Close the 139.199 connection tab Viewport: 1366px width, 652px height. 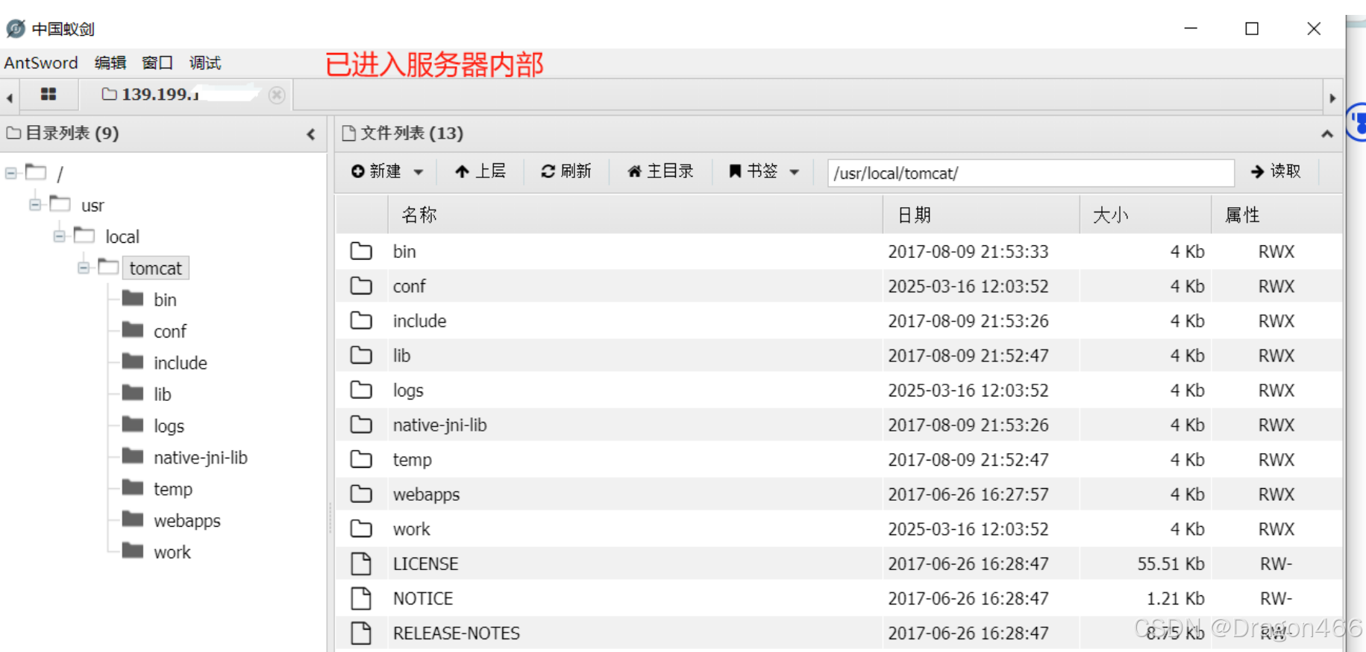pyautogui.click(x=277, y=95)
